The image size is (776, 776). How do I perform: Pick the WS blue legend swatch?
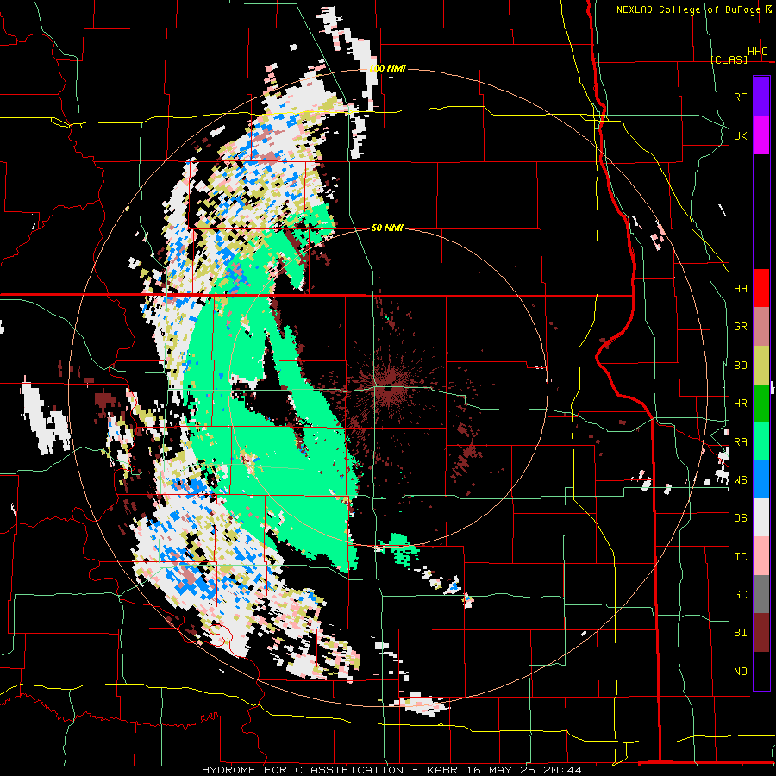[761, 479]
